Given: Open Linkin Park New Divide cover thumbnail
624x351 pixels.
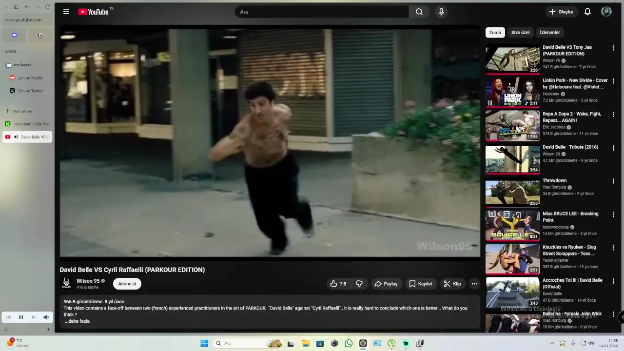Looking at the screenshot, I should pyautogui.click(x=513, y=92).
